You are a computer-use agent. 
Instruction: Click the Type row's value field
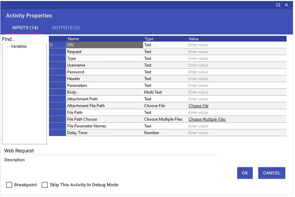pos(237,58)
